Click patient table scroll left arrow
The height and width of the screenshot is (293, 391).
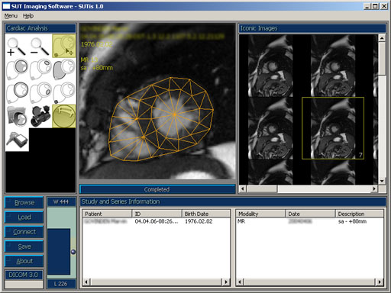tap(86, 282)
